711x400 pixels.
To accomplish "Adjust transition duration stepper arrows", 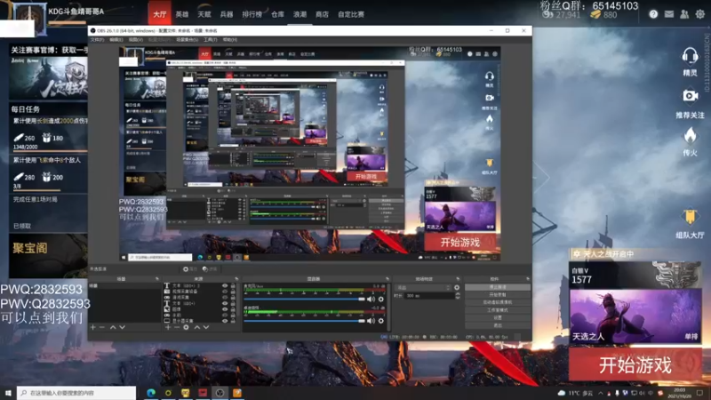I will click(458, 296).
